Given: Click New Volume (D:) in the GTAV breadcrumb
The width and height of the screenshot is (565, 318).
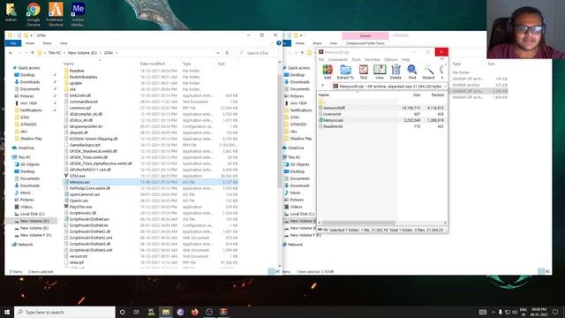Looking at the screenshot, I should (x=82, y=53).
